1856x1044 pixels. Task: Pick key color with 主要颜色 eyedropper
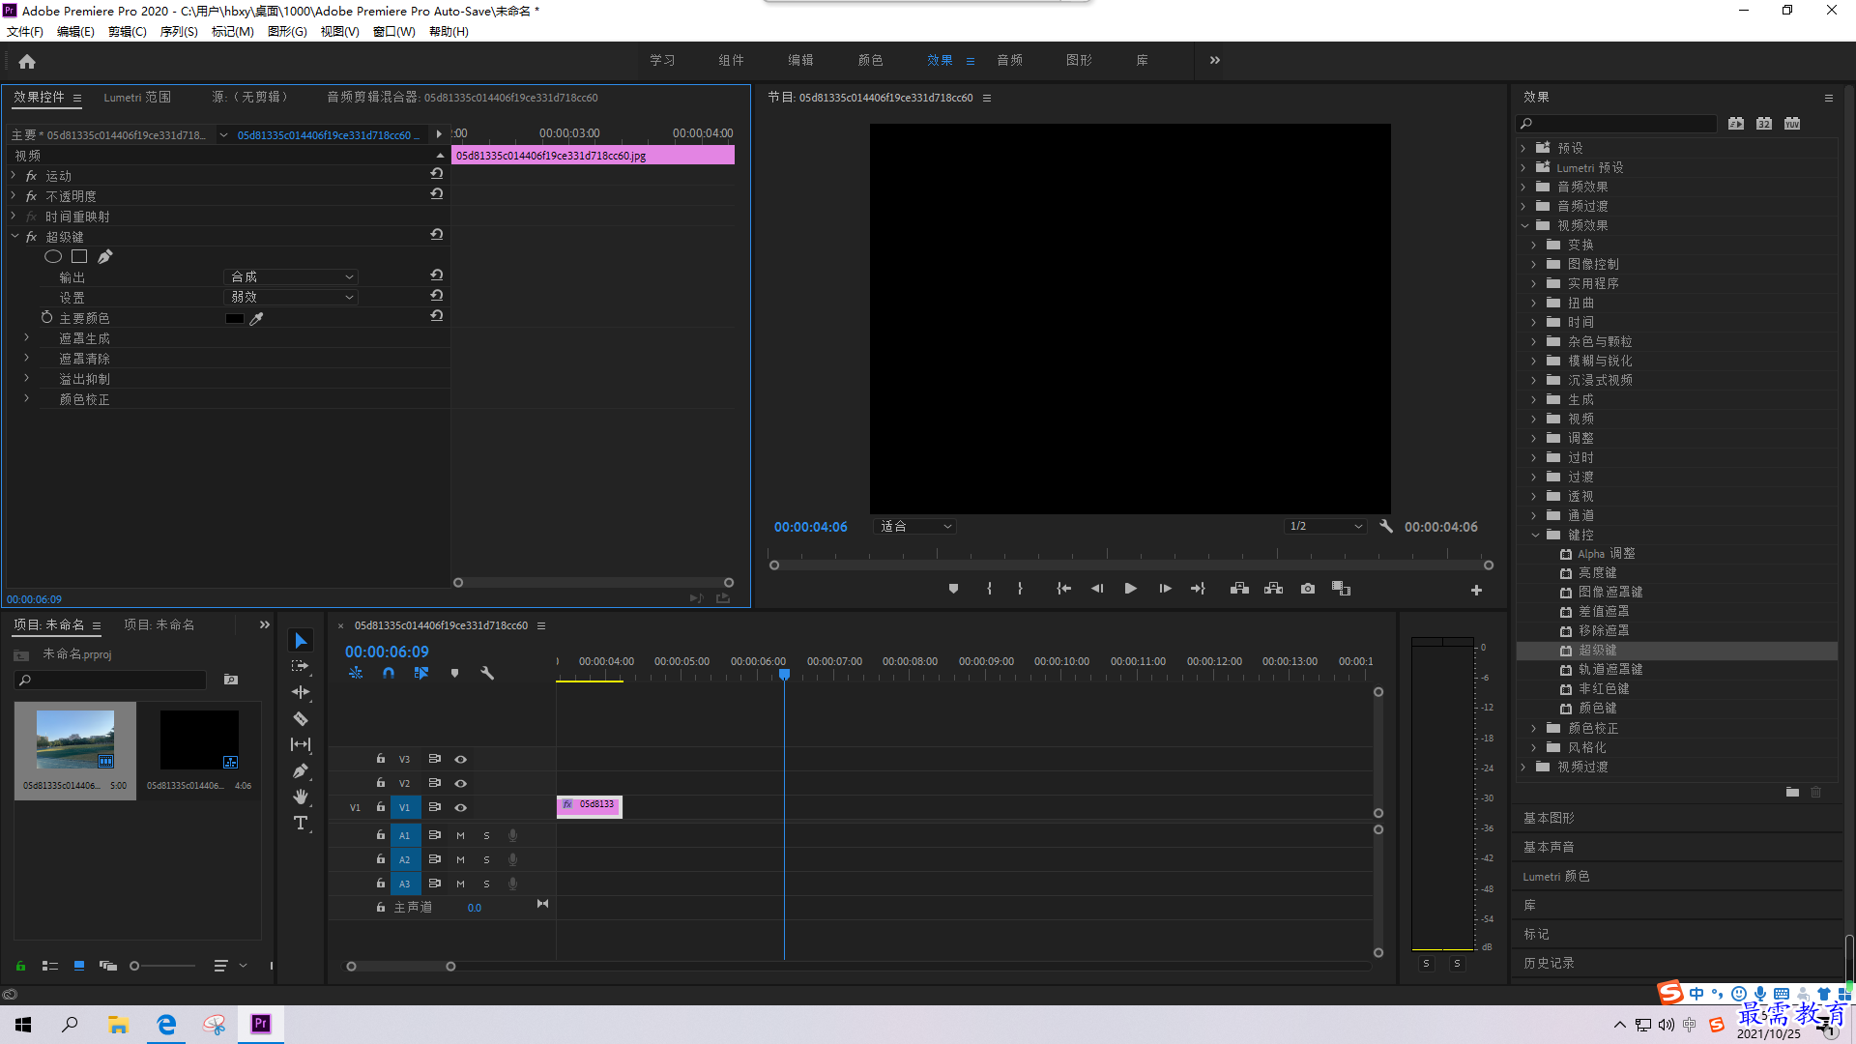(x=256, y=318)
